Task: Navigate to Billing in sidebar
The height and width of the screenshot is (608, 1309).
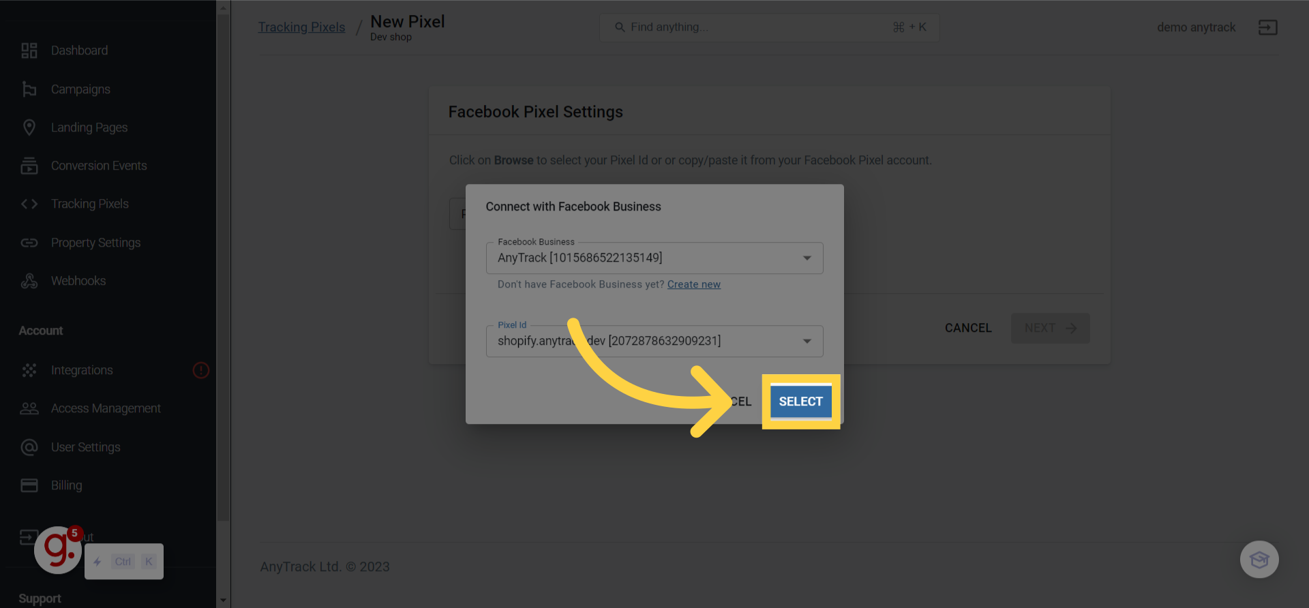Action: point(66,485)
